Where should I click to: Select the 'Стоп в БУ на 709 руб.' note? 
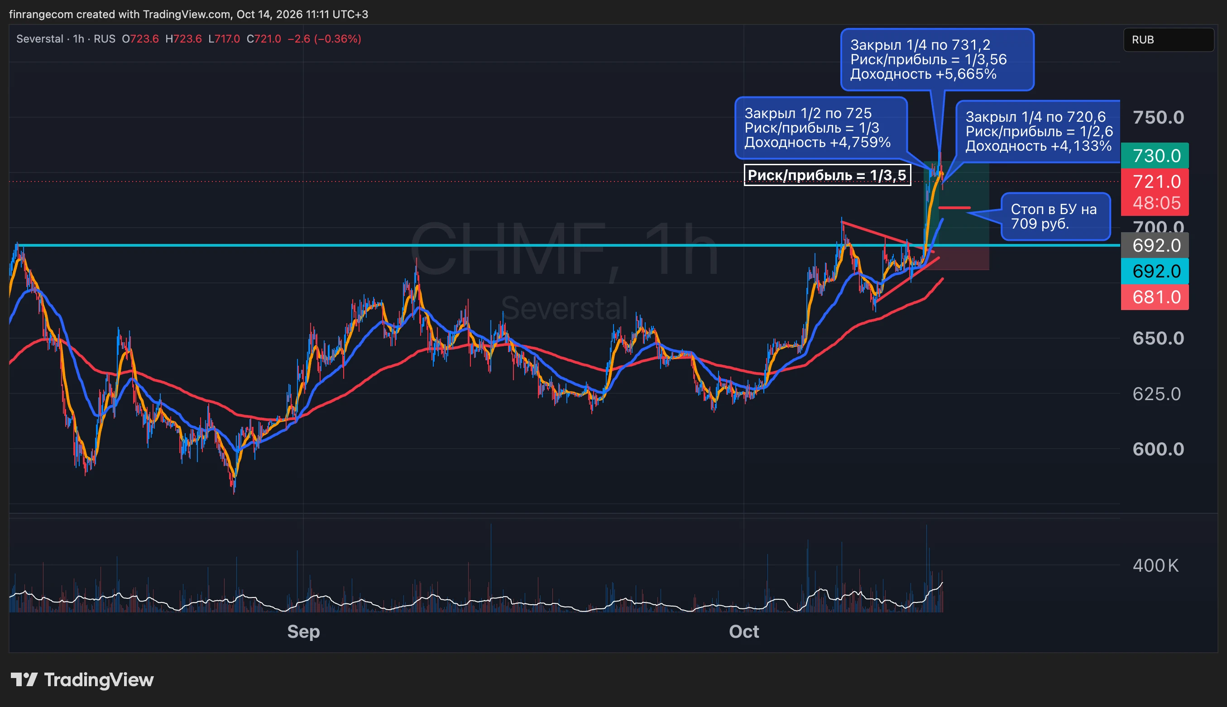tap(1055, 216)
